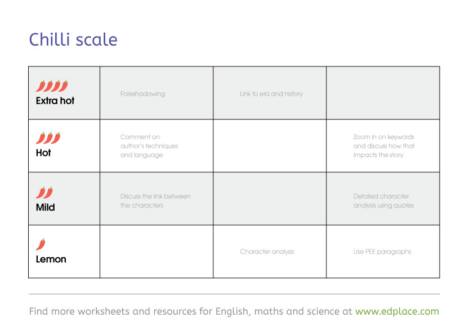Select the Lemon level label
The height and width of the screenshot is (335, 474).
51,260
